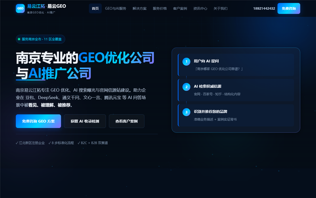Go to 解决方案 in navigation
The image size is (316, 198).
click(x=139, y=8)
